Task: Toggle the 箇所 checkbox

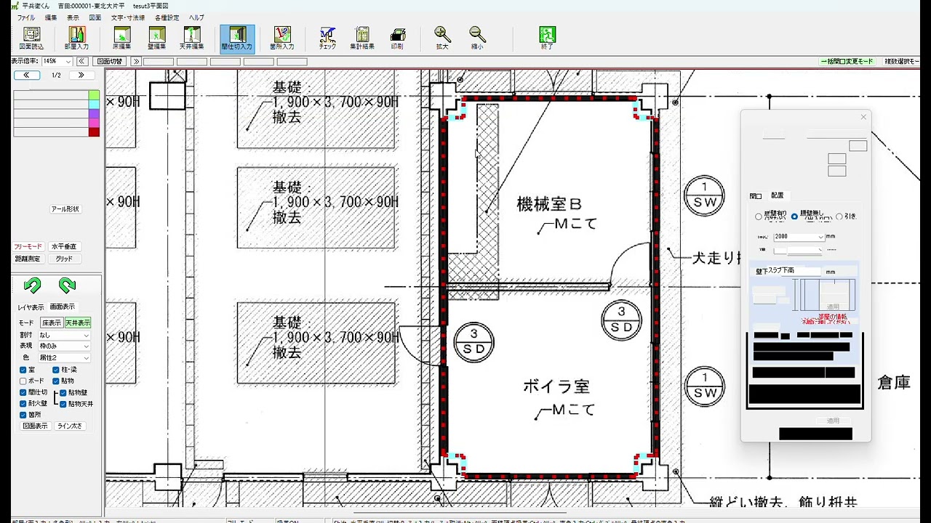Action: pos(23,415)
